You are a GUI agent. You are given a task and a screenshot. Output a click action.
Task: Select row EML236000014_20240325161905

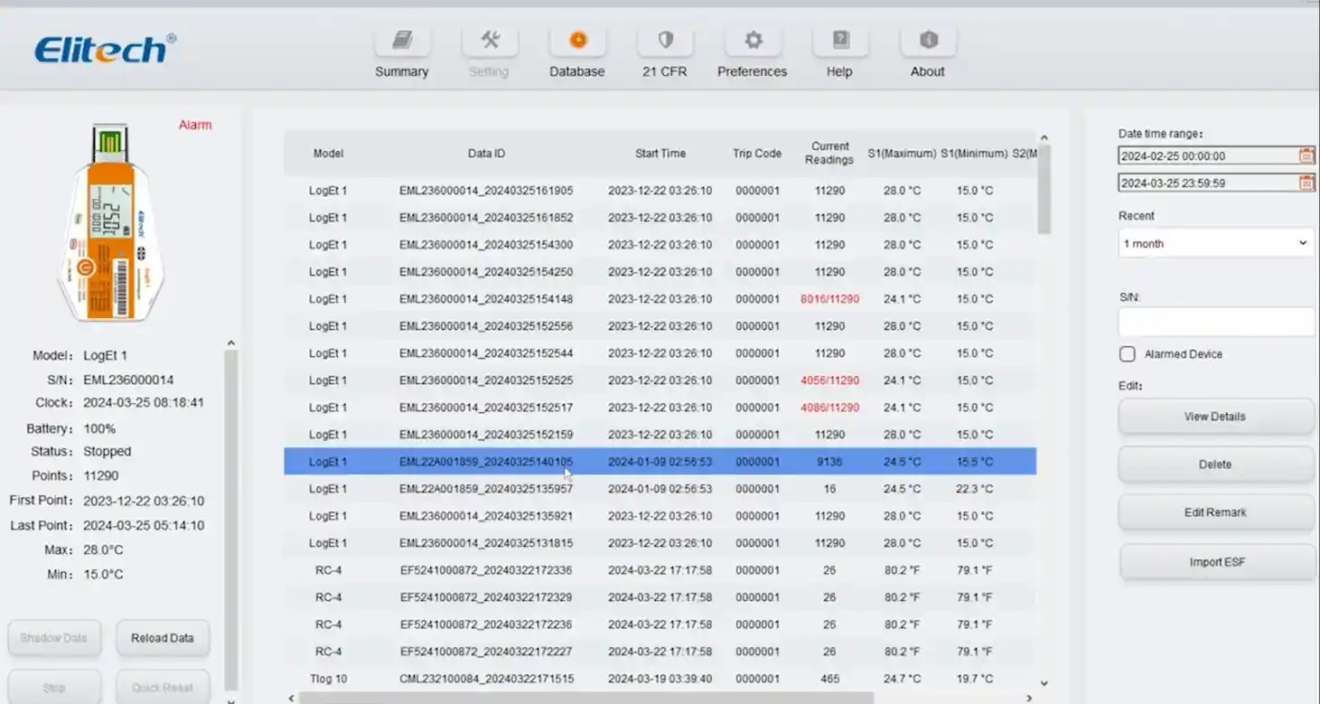[660, 191]
